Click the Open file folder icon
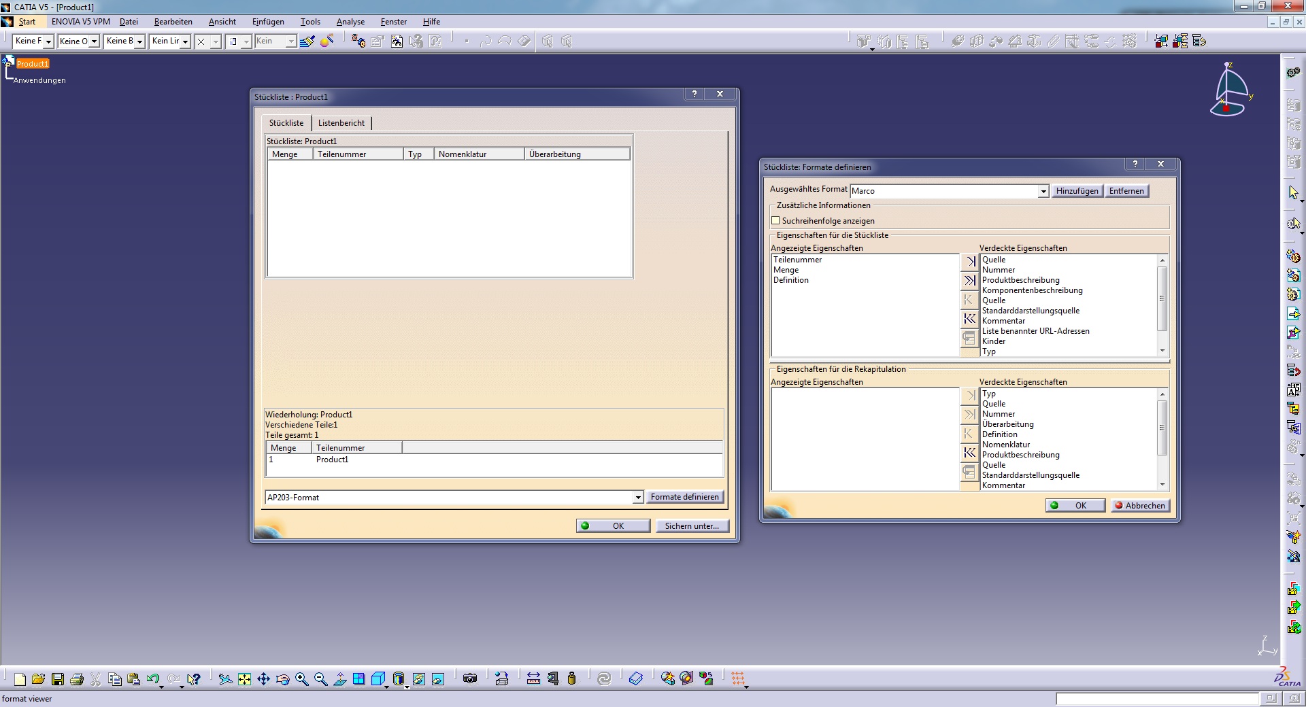The height and width of the screenshot is (707, 1306). click(x=39, y=678)
